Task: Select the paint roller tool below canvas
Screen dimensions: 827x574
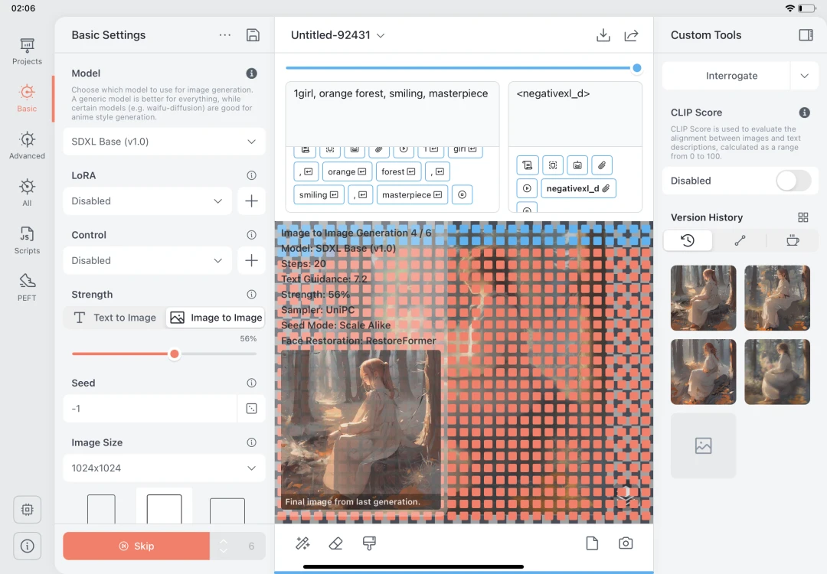Action: point(369,543)
